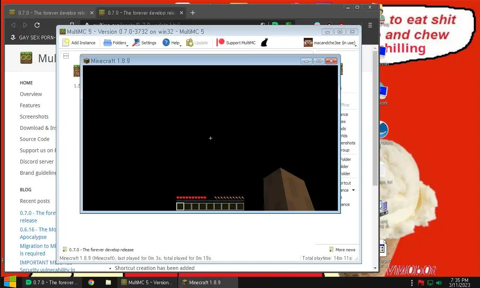Screen dimensions: 480x288
Task: Select the grass block instance icon
Action: pyautogui.click(x=76, y=71)
